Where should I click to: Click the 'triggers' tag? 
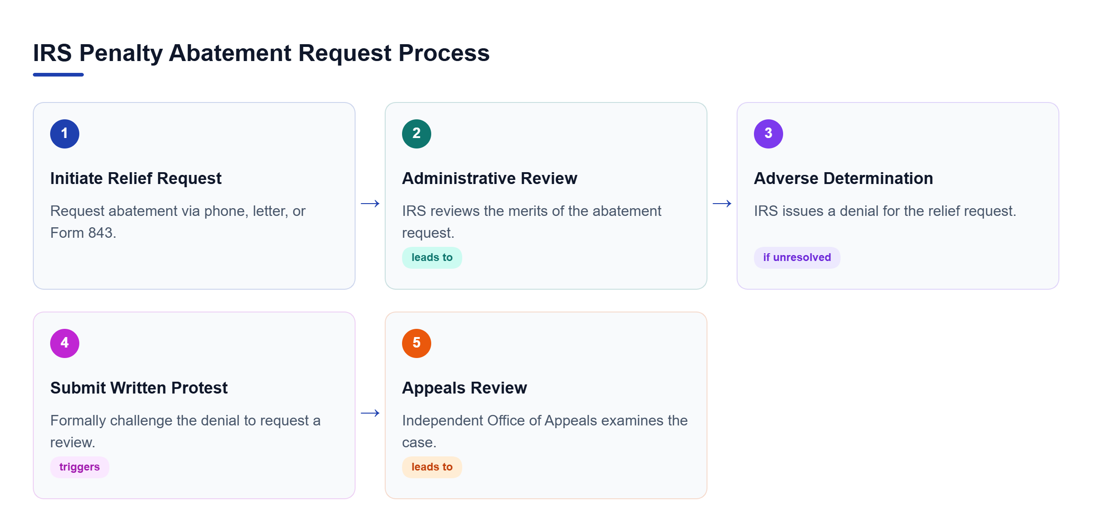[80, 467]
